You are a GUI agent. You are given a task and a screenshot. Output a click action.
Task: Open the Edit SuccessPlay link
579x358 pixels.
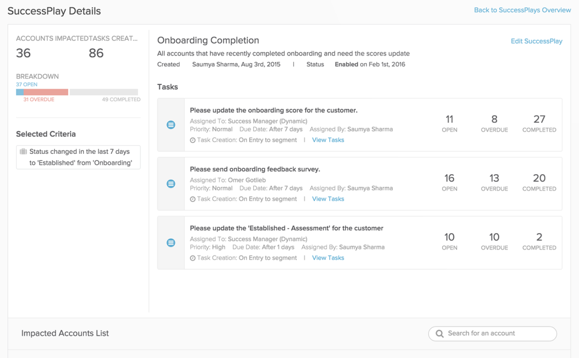coord(536,41)
